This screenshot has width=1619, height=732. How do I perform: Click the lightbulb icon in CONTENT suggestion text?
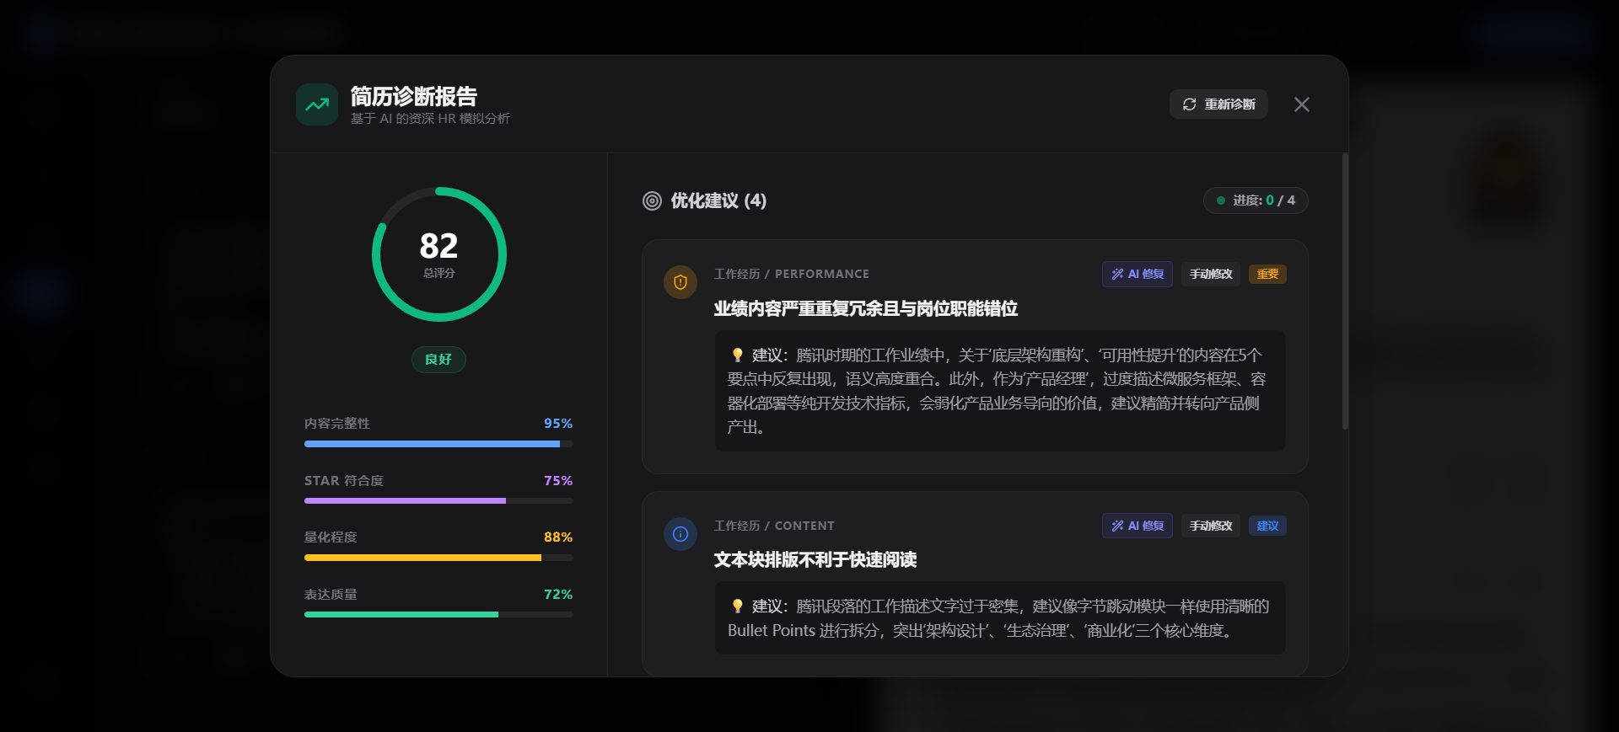click(x=737, y=606)
